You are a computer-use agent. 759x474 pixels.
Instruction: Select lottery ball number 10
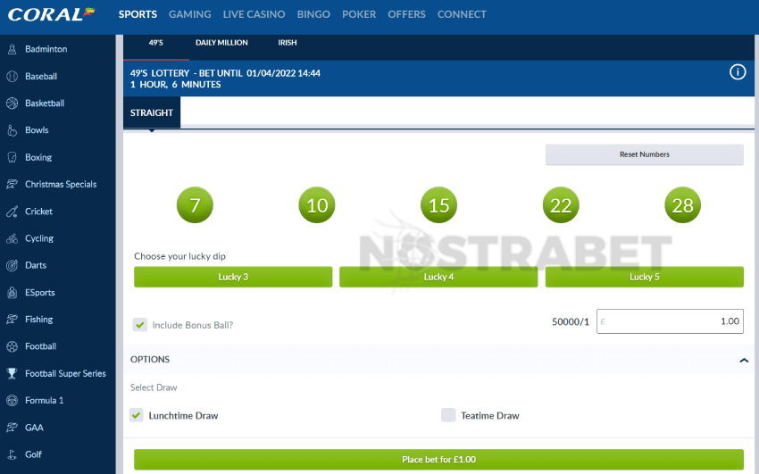pyautogui.click(x=317, y=205)
